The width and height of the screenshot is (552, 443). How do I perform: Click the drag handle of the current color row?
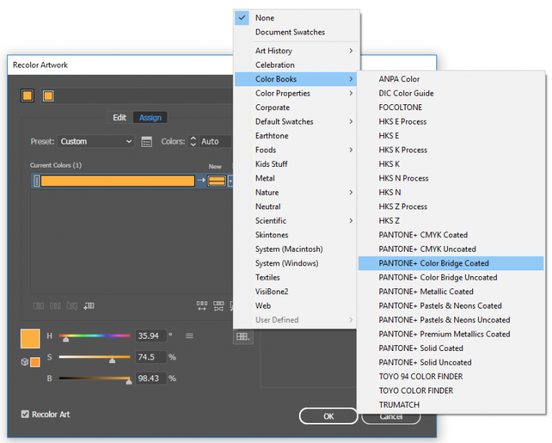(x=37, y=181)
